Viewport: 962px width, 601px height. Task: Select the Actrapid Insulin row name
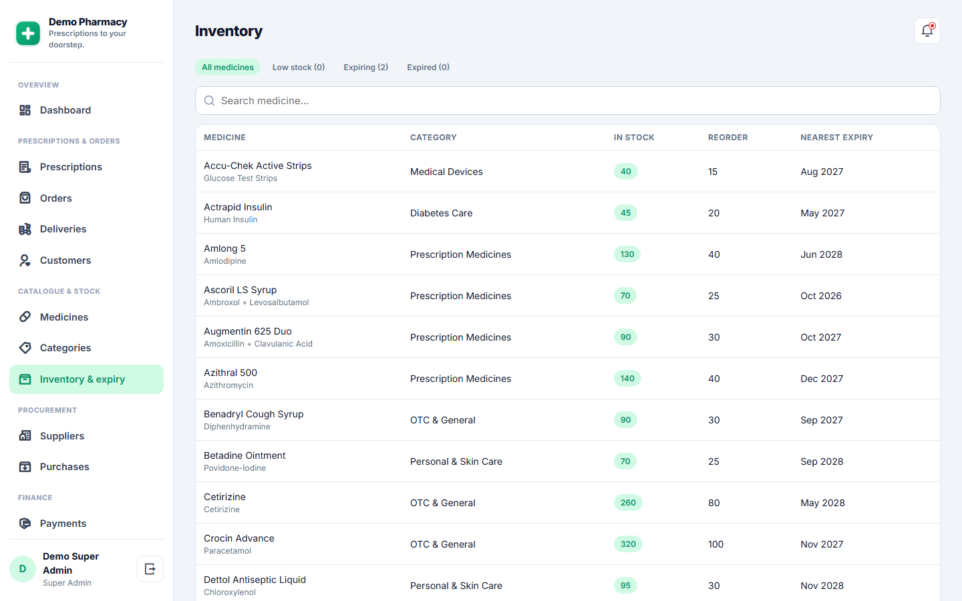click(238, 207)
